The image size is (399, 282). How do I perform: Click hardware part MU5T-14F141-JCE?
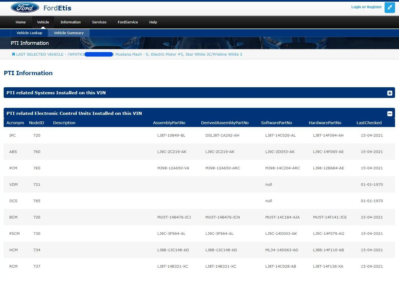[x=330, y=217]
